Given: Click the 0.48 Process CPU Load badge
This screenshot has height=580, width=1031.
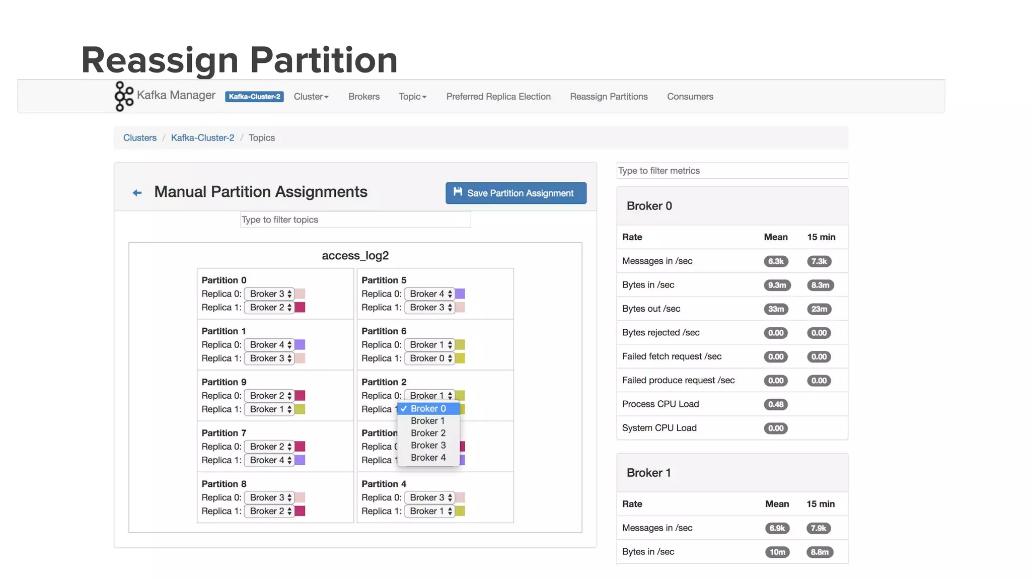Looking at the screenshot, I should point(775,404).
